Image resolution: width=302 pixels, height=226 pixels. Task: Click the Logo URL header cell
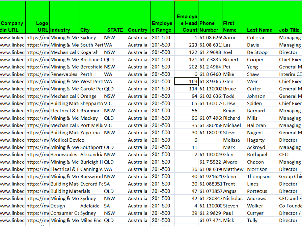(x=37, y=17)
